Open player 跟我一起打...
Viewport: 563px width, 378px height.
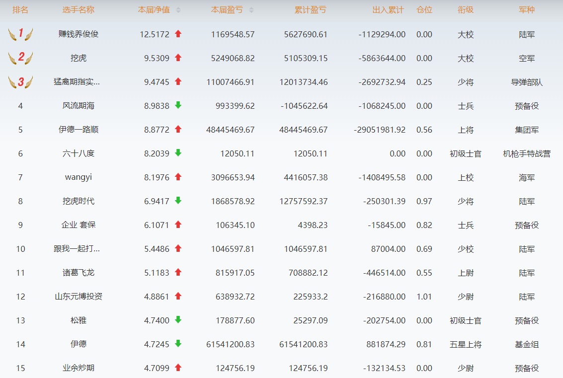77,249
